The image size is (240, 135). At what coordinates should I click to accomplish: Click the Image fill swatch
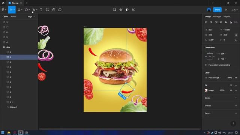(206, 90)
